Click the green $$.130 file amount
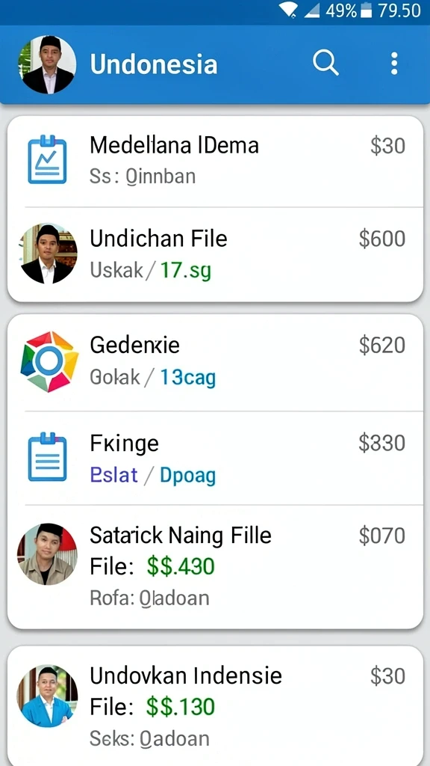Viewport: 430px width, 766px height. tap(181, 707)
